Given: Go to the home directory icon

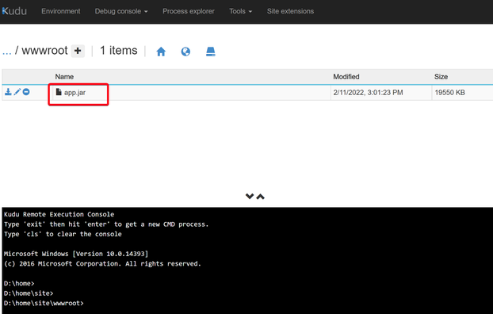Looking at the screenshot, I should click(161, 52).
